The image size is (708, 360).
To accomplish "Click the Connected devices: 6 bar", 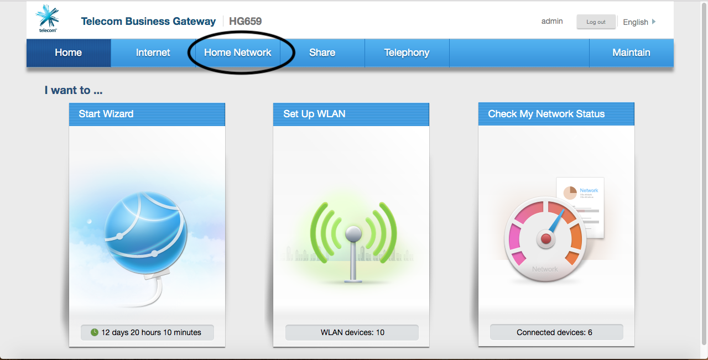I will pos(556,332).
